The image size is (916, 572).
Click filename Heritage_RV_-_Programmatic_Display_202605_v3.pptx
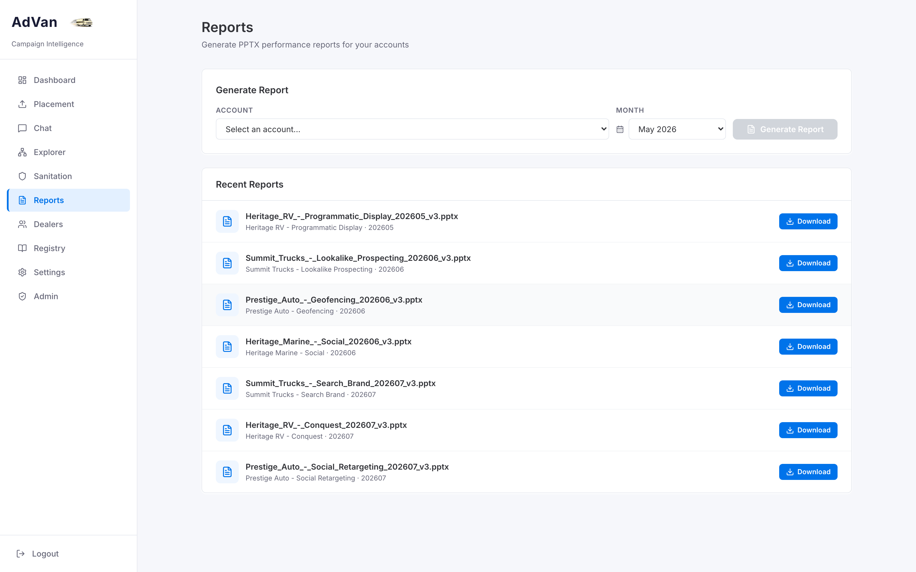pyautogui.click(x=352, y=217)
